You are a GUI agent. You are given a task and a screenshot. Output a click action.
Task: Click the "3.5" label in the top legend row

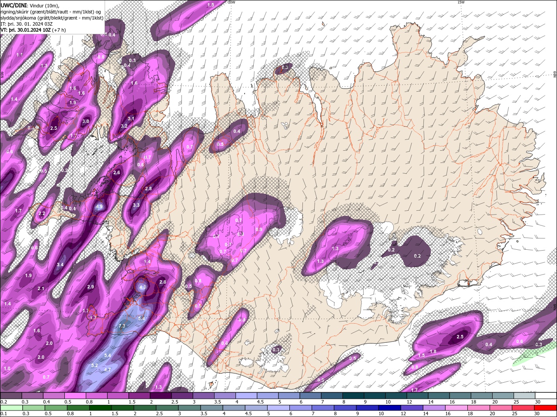click(x=217, y=402)
